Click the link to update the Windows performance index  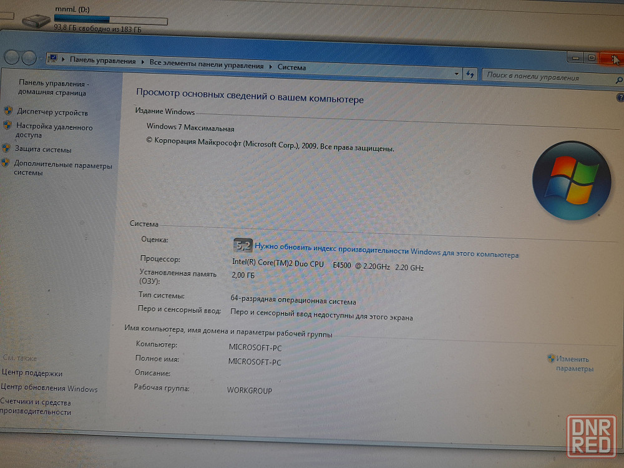click(386, 250)
